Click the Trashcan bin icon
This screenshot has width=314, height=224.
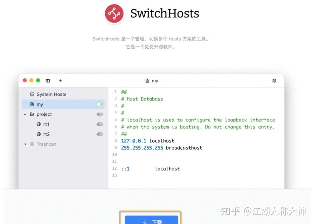(x=32, y=144)
